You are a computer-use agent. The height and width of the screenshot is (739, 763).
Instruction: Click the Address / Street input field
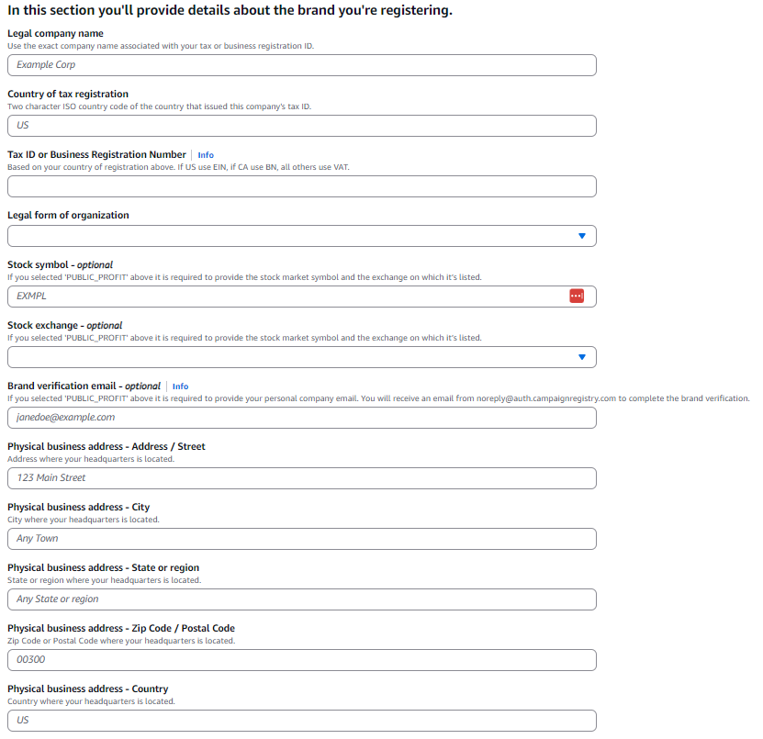pos(302,478)
